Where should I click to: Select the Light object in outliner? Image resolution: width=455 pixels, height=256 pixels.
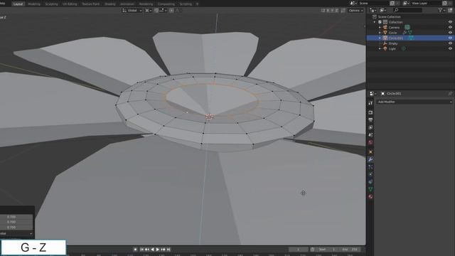point(392,49)
